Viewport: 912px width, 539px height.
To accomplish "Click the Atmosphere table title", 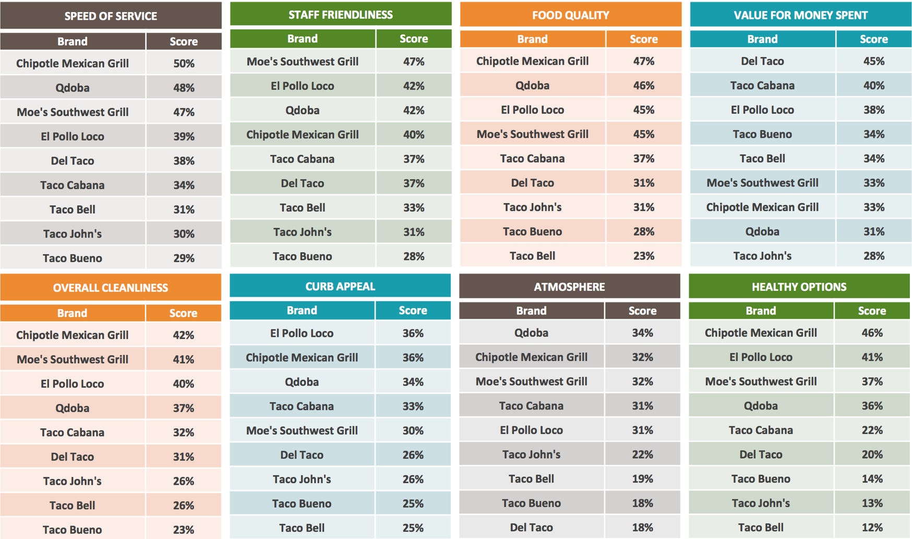I will (569, 287).
